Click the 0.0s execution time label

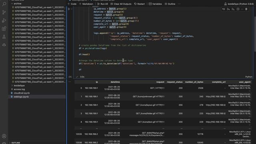pos(82,77)
